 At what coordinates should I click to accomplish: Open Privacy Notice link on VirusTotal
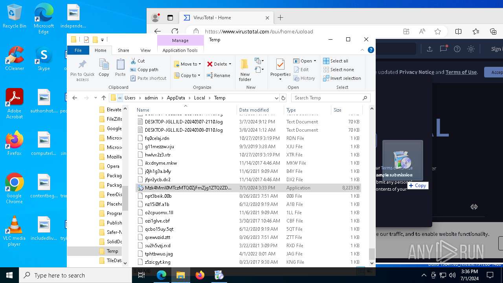(417, 72)
